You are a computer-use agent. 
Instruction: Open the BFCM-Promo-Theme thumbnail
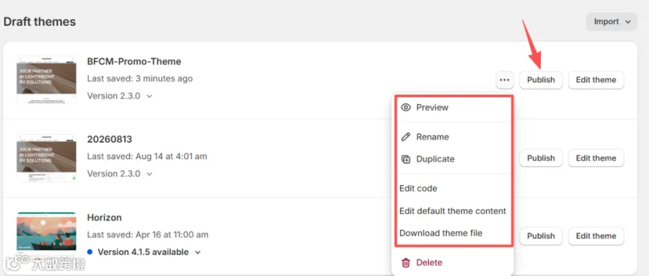pyautogui.click(x=46, y=79)
